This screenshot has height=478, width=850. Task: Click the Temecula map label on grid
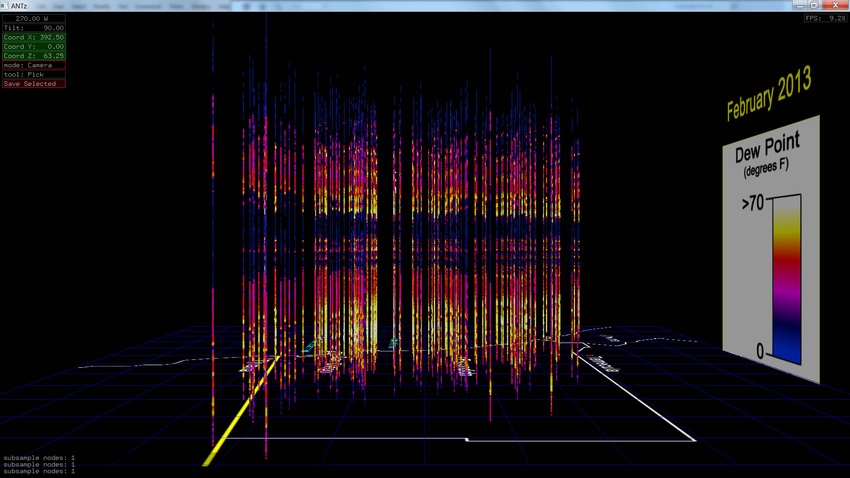pos(604,363)
